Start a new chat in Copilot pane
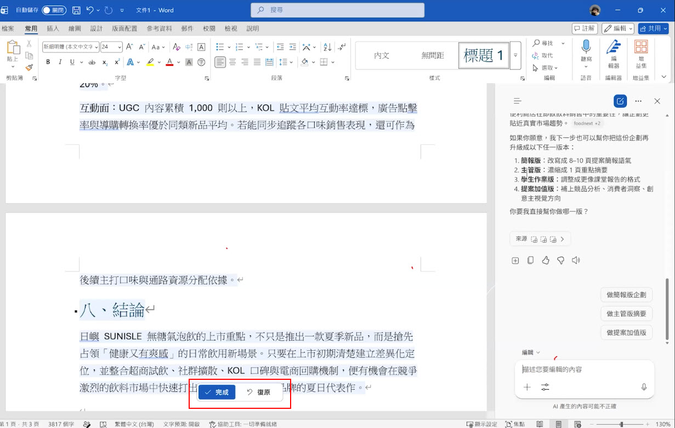Screen dimensions: 675x428 pyautogui.click(x=620, y=101)
